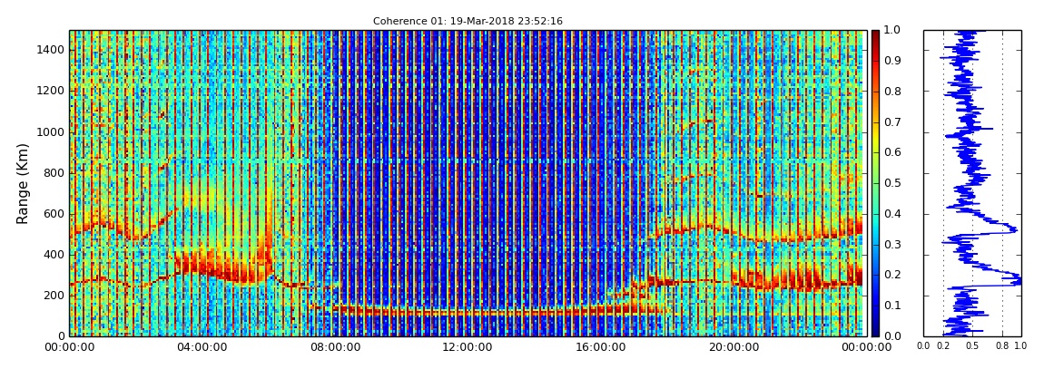The height and width of the screenshot is (369, 1044).
Task: Click the dark red top of the colorbar
Action: [875, 34]
